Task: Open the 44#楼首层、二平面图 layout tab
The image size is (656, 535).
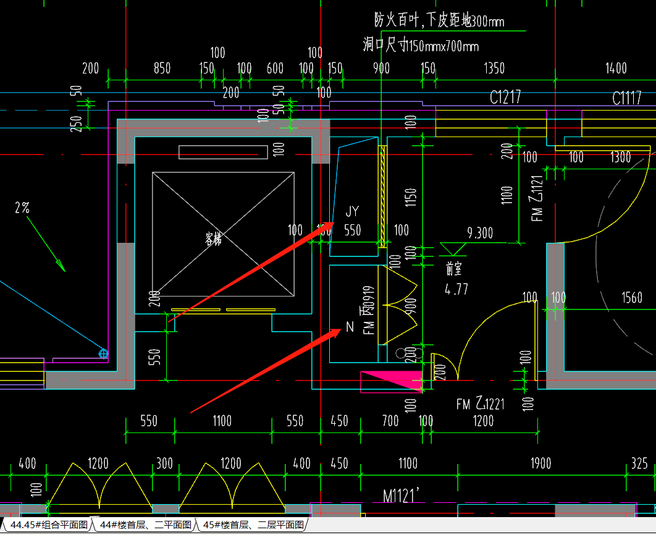Action: coord(146,524)
